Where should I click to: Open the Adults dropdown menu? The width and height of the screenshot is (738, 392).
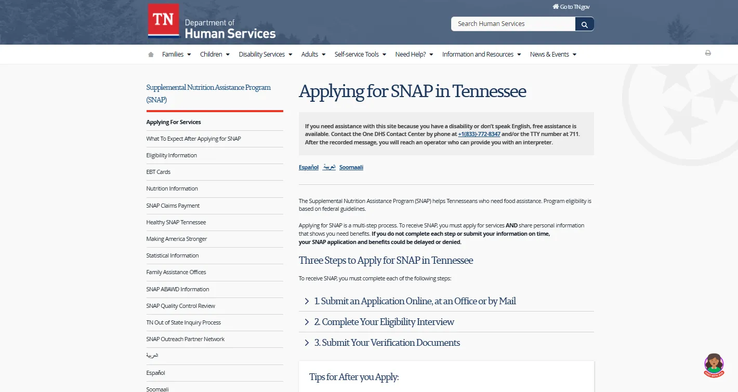pyautogui.click(x=313, y=55)
